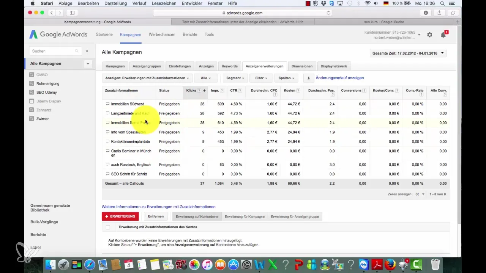Viewport: 486px width, 273px height.
Task: Open iTunes from the Dock
Action: point(207,264)
